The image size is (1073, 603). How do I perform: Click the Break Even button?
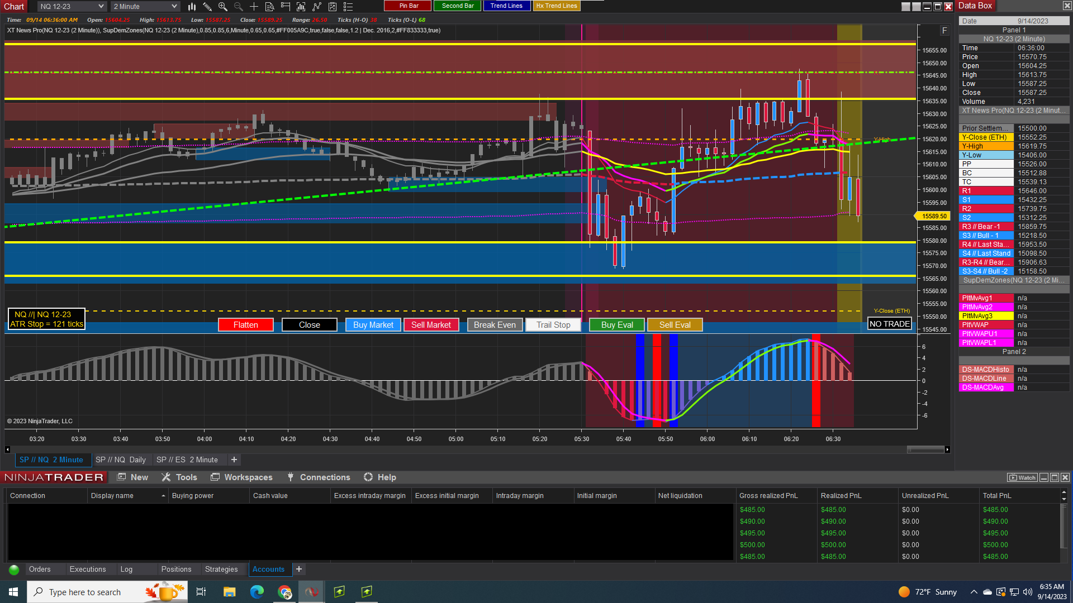[495, 325]
